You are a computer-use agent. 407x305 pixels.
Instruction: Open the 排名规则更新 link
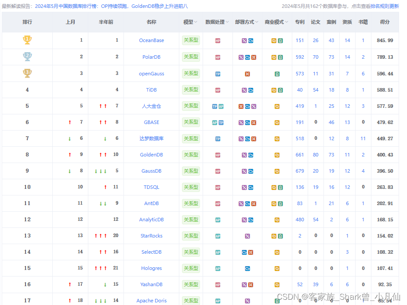tap(385, 6)
